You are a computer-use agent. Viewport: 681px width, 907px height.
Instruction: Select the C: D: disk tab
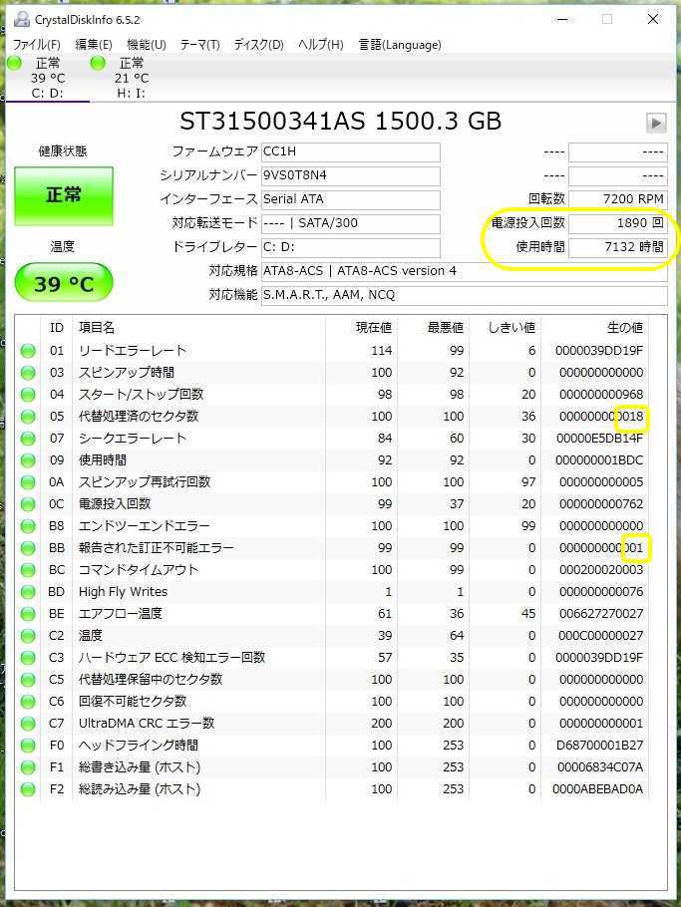tap(48, 78)
